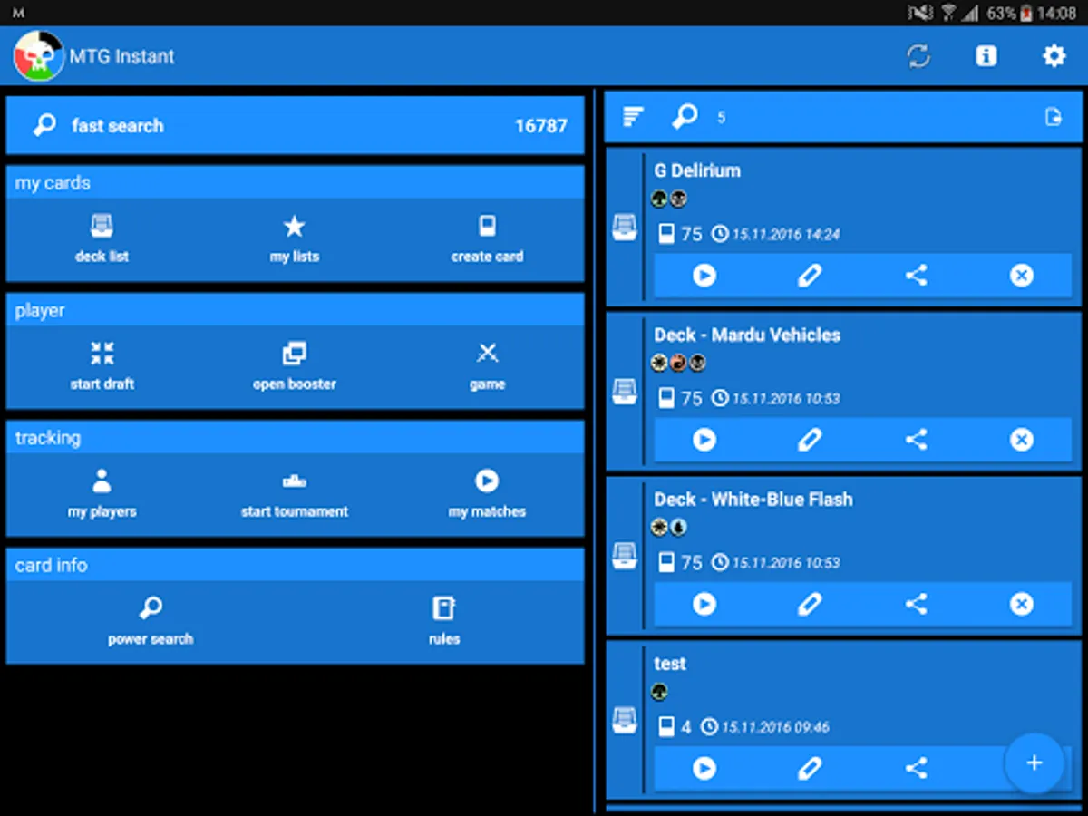Play the White-Blue Flash deck
This screenshot has height=816, width=1088.
[704, 604]
